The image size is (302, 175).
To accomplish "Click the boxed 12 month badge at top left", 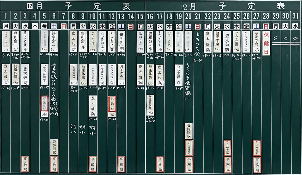I will 30,6.
